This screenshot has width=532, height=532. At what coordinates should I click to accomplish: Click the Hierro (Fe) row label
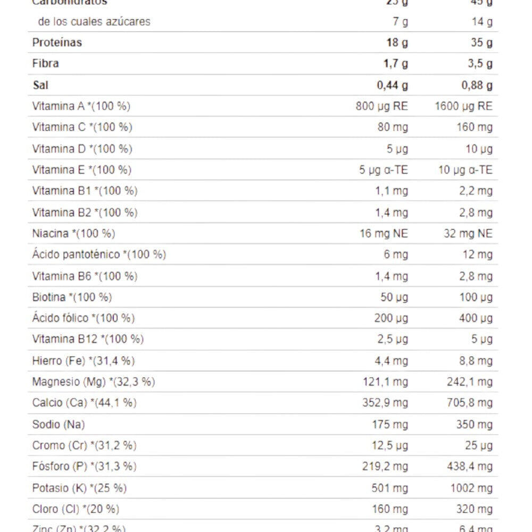[x=83, y=361]
